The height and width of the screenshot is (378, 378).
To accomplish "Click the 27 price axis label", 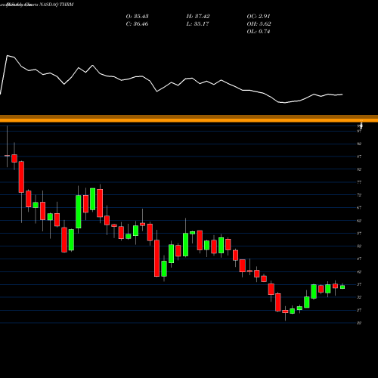I will [x=359, y=310].
